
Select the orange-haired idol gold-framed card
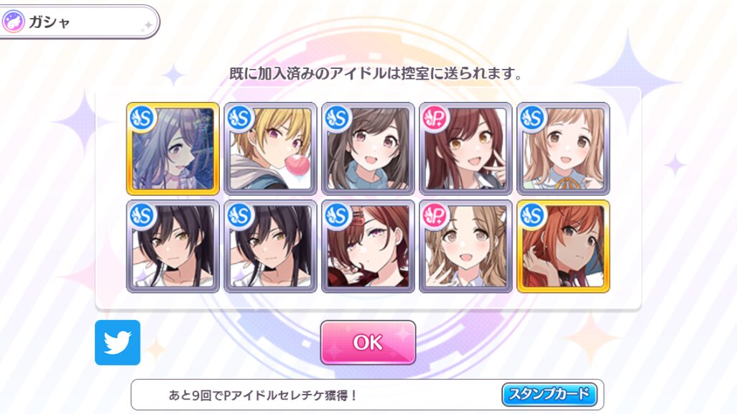564,246
